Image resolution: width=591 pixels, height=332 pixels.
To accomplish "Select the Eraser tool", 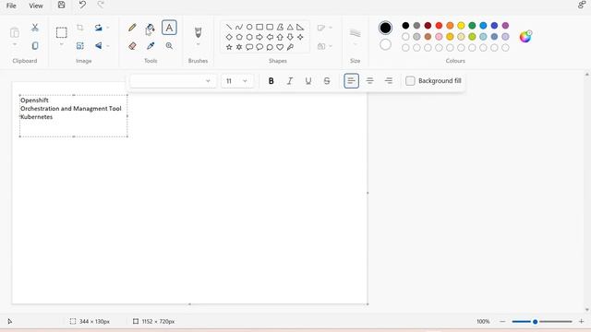I will click(132, 46).
